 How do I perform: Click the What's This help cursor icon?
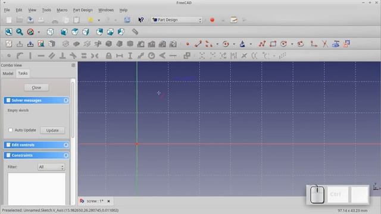point(140,20)
